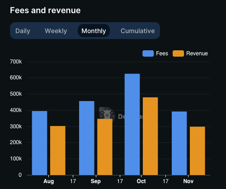Toggle the Revenue legend series
The image size is (226, 189).
tap(190, 53)
